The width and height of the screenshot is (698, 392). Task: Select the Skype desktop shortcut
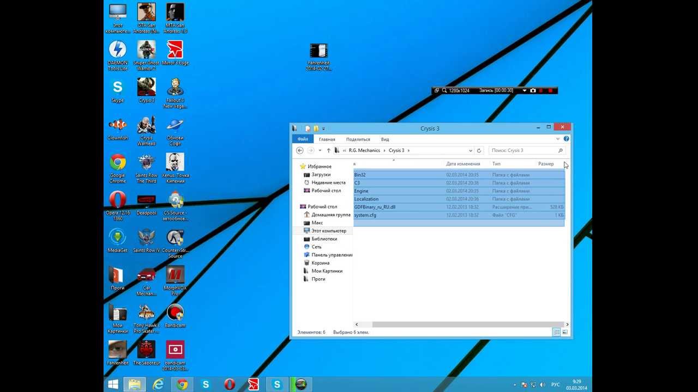117,90
